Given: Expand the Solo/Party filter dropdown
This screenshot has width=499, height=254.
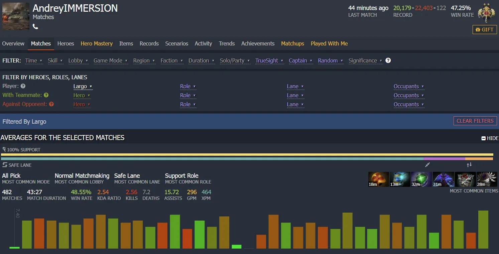Looking at the screenshot, I should point(234,61).
